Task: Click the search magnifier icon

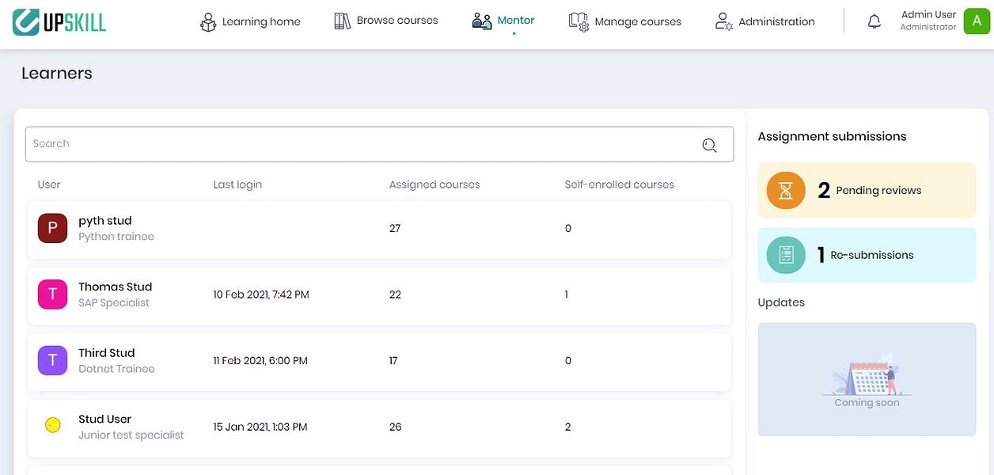Action: (x=709, y=145)
